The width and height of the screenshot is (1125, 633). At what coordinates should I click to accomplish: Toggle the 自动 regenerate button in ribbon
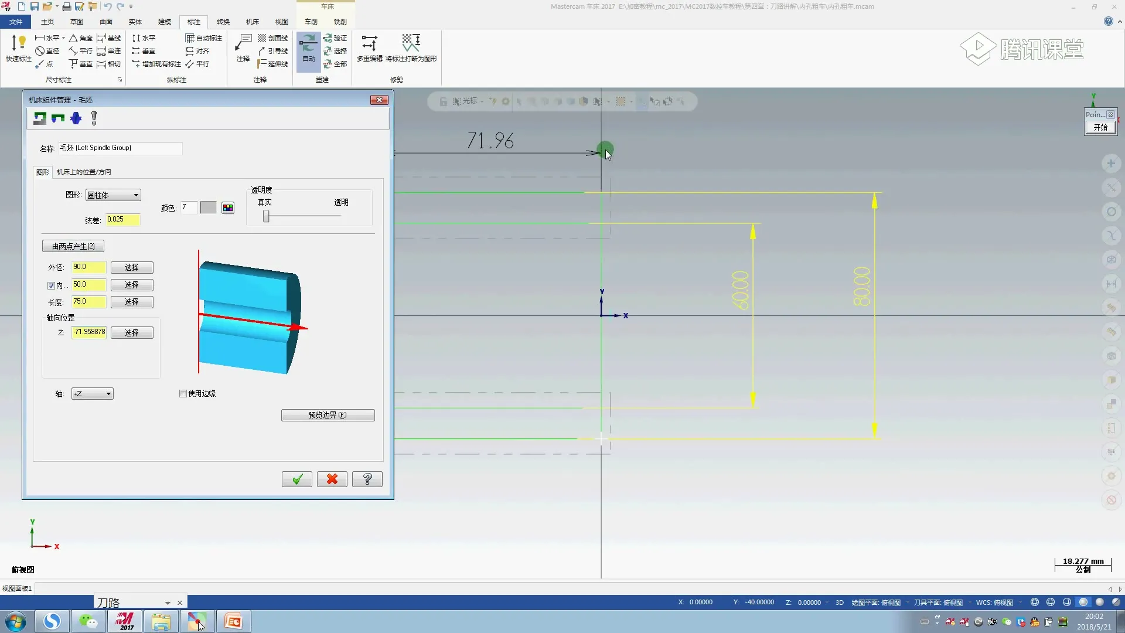(308, 49)
